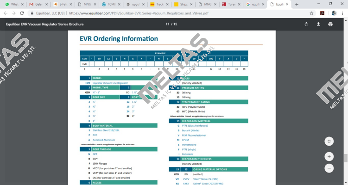Close the TCMB tab
Viewport: 348px width, 185px height.
click(119, 4)
